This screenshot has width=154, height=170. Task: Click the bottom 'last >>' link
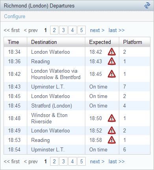[x=116, y=162]
